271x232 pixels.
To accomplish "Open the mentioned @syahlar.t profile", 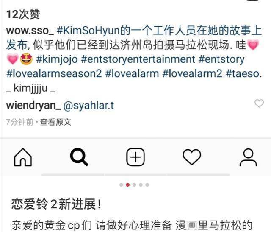I will tap(88, 106).
